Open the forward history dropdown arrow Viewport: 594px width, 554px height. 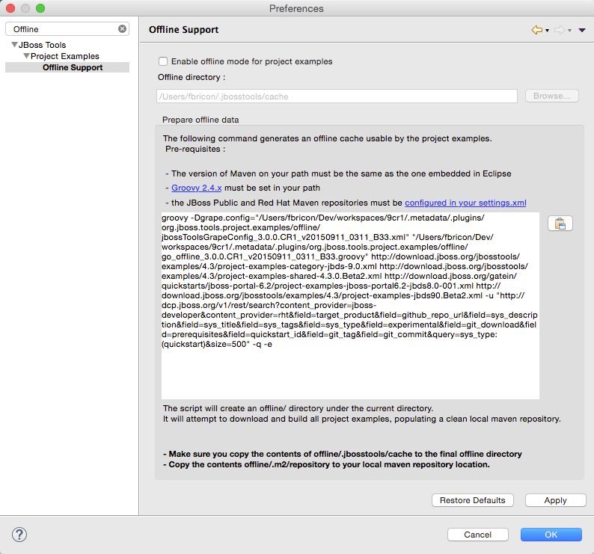(x=570, y=31)
